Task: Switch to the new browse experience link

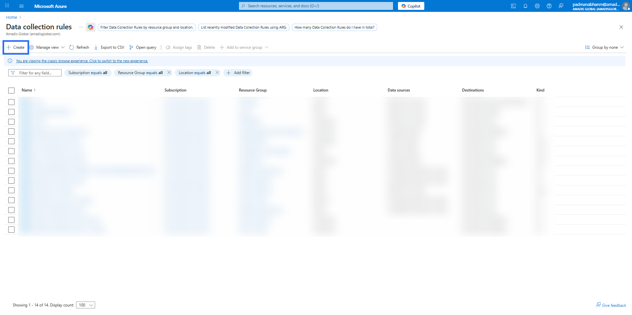Action: pyautogui.click(x=82, y=61)
